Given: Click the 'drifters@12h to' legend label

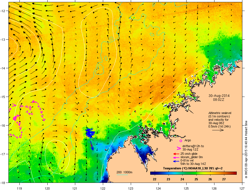Looking at the screenshot, I should pos(193,146).
